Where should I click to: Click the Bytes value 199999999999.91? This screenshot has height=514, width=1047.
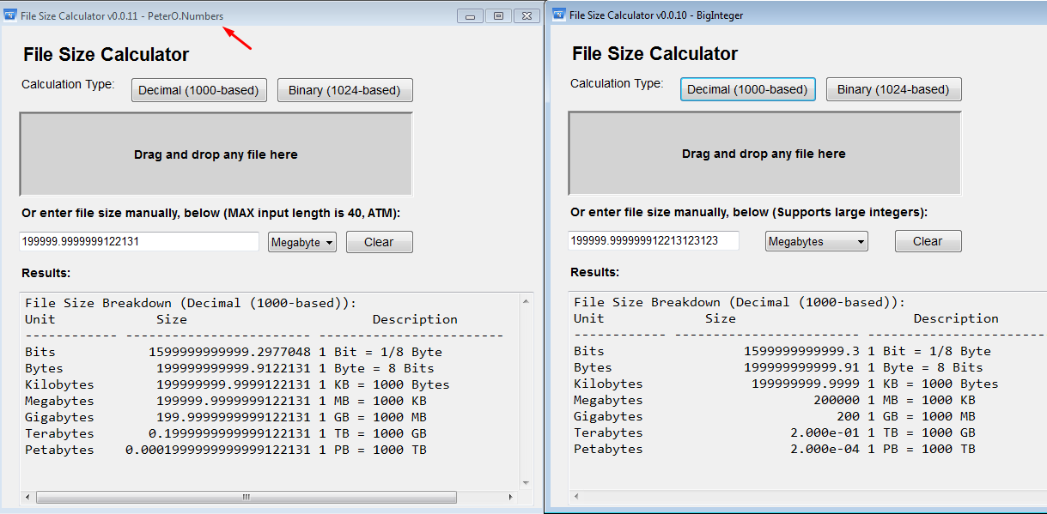pos(801,367)
